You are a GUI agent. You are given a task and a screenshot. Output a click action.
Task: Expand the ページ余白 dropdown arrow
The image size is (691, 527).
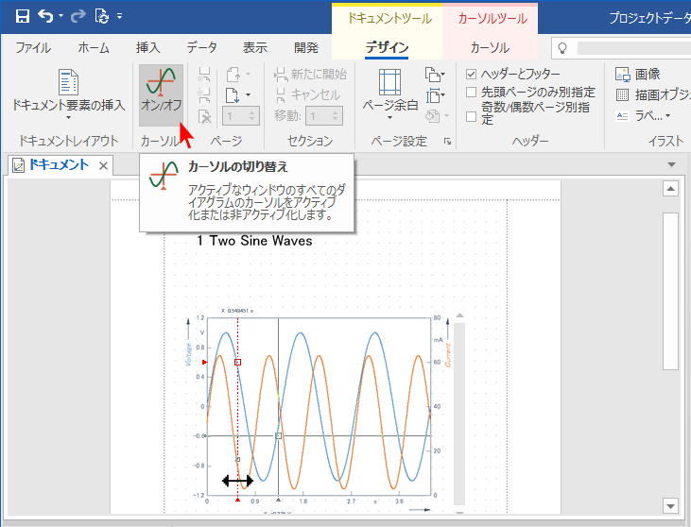[x=390, y=117]
